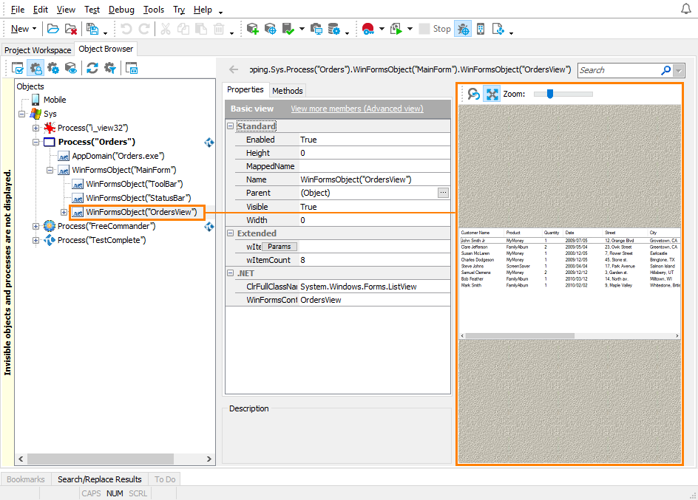This screenshot has height=500, width=698.
Task: Click the New button
Action: click(x=20, y=29)
